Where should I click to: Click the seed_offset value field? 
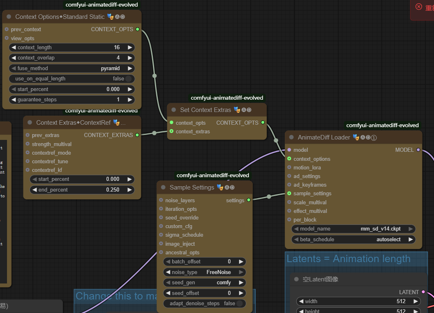click(205, 293)
